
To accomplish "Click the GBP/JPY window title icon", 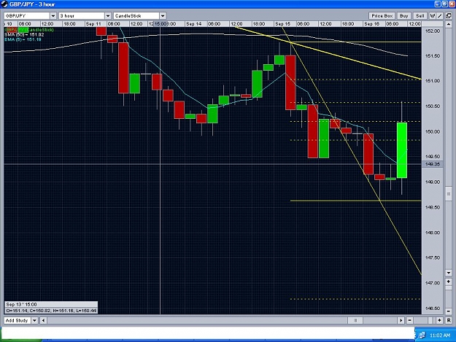I will [4, 4].
